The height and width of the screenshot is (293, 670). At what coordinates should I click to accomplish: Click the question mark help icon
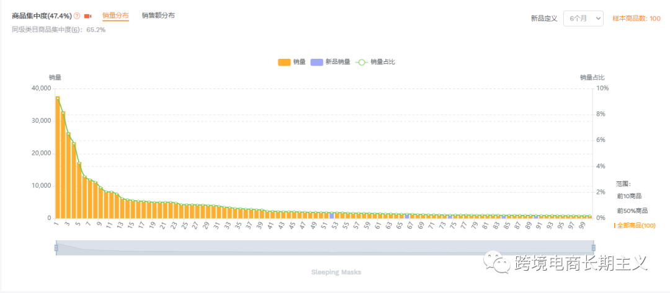click(x=77, y=15)
